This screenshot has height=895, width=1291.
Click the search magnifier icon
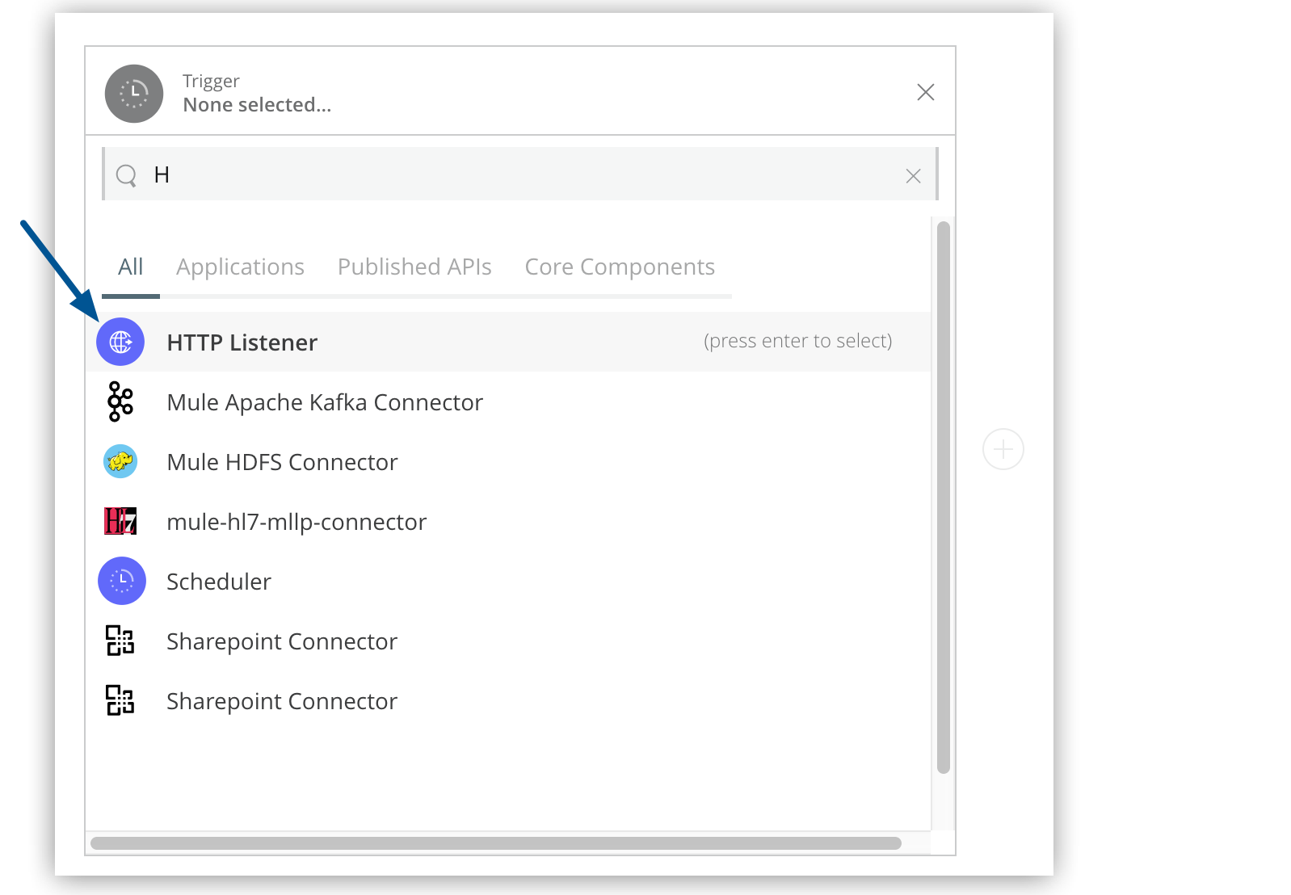tap(126, 175)
